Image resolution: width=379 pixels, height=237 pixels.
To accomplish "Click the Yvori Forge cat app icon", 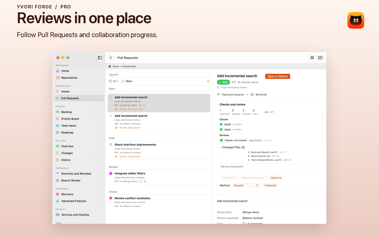I will tap(356, 20).
